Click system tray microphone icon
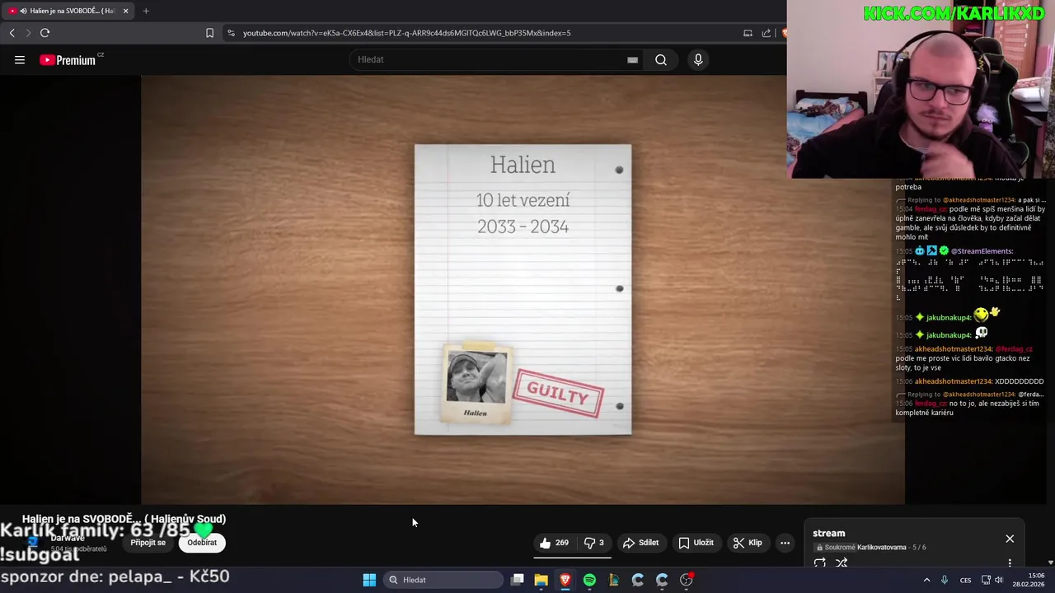The image size is (1055, 593). pyautogui.click(x=945, y=580)
